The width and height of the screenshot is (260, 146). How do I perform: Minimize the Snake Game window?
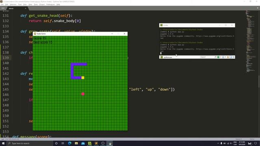[112, 34]
